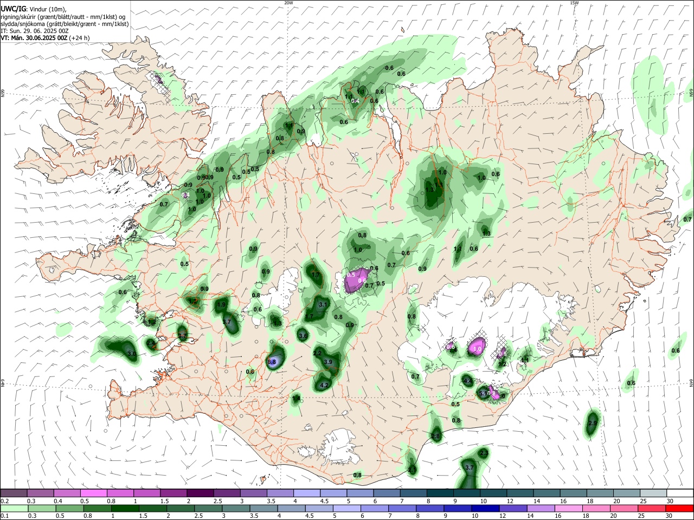
Task: Select the IT: Sun. 29. 06. 2025 00Z line
Action: (x=35, y=31)
